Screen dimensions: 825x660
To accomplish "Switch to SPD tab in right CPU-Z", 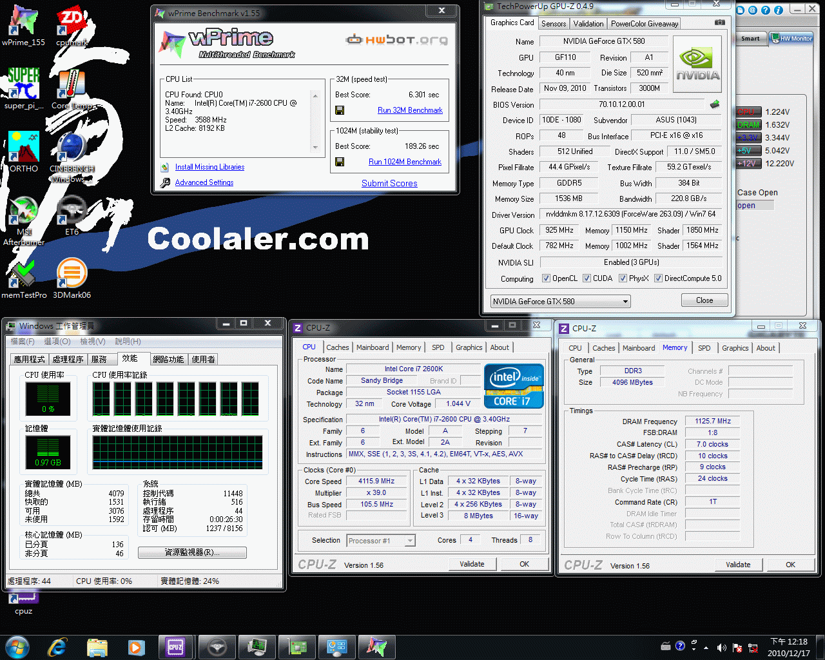I will pyautogui.click(x=704, y=348).
